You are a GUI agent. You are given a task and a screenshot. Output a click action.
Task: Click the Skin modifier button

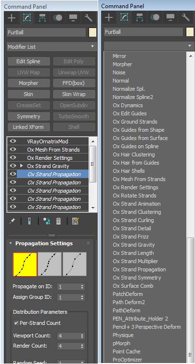click(28, 94)
